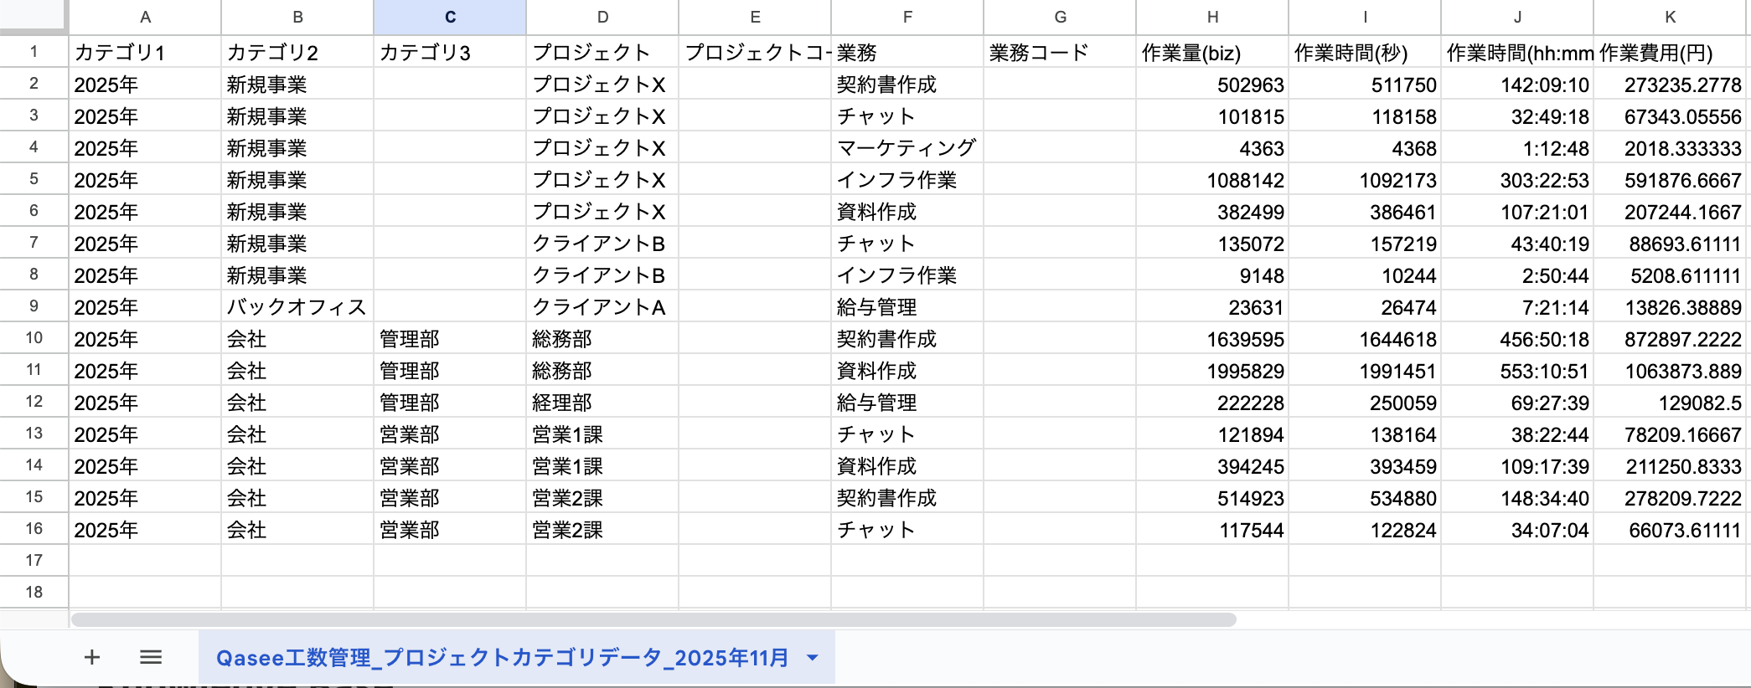Select cell バックオフィス
The image size is (1751, 688).
click(x=297, y=306)
